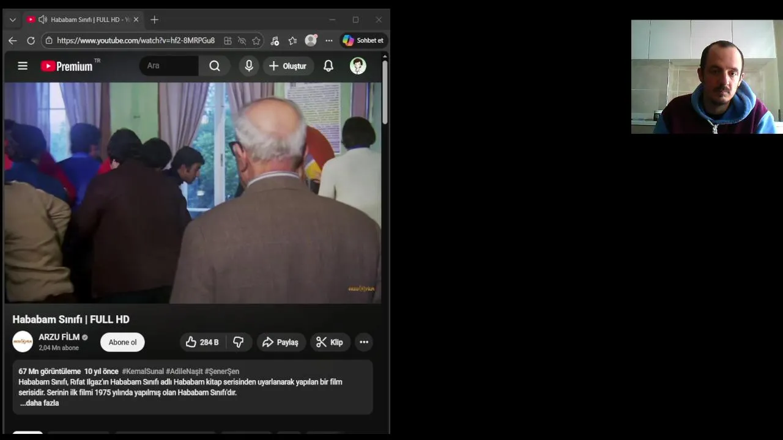Open the YouTube hamburger guide menu
The width and height of the screenshot is (783, 440).
point(23,66)
